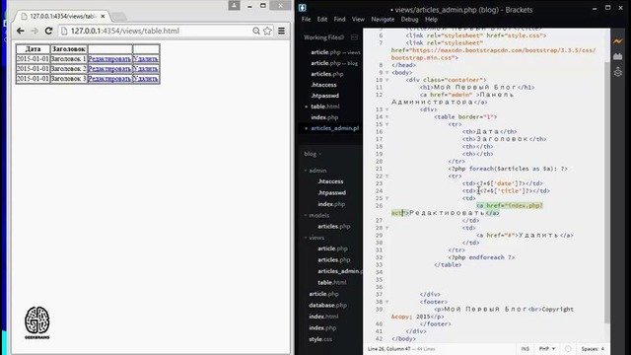Fold the footer tag at line 38
Screen dimensions: 631x355
[387, 302]
